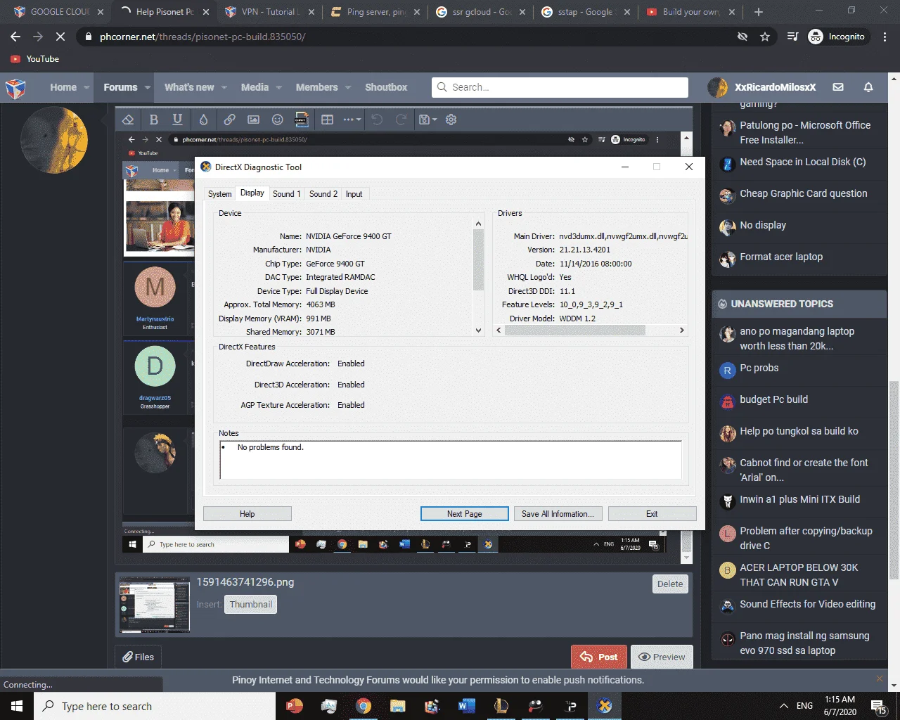Image resolution: width=900 pixels, height=720 pixels.
Task: Click the forum search input field
Action: click(x=560, y=87)
